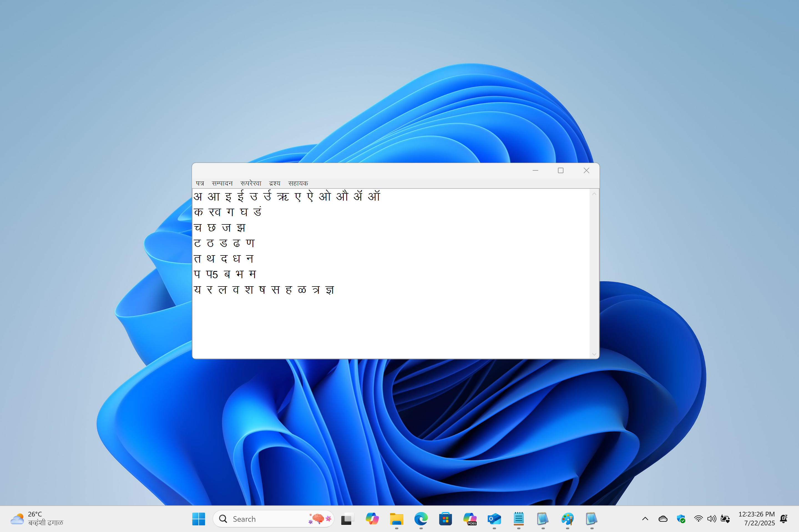
Task: Open the सहायक menu
Action: [x=298, y=183]
